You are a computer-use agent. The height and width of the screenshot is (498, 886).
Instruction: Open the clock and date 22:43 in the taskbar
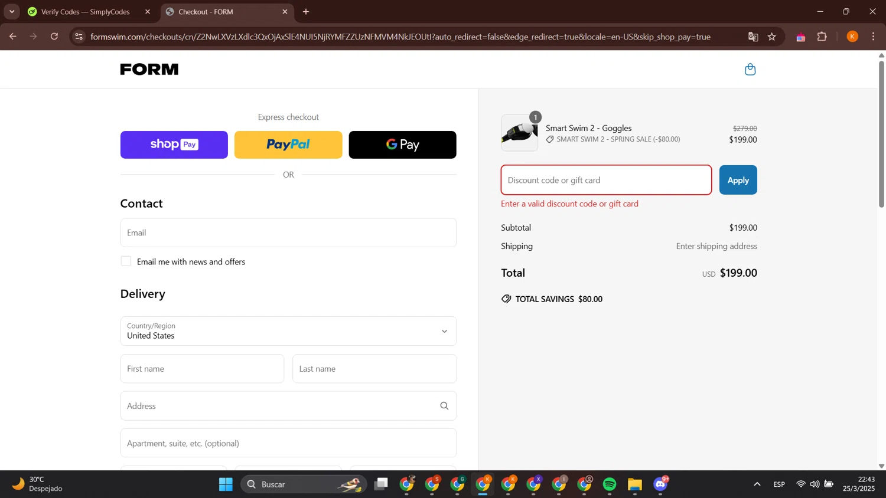[859, 484]
